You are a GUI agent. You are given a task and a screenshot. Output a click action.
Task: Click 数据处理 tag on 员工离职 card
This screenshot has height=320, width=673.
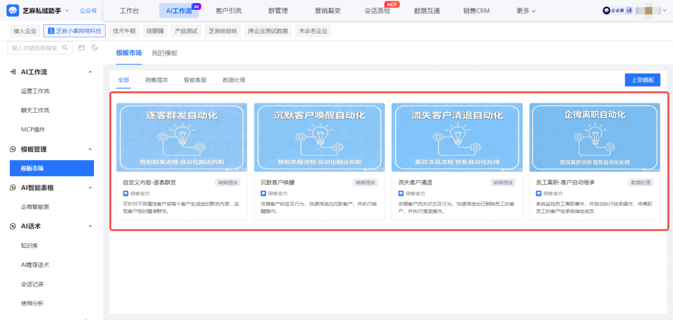pos(641,182)
